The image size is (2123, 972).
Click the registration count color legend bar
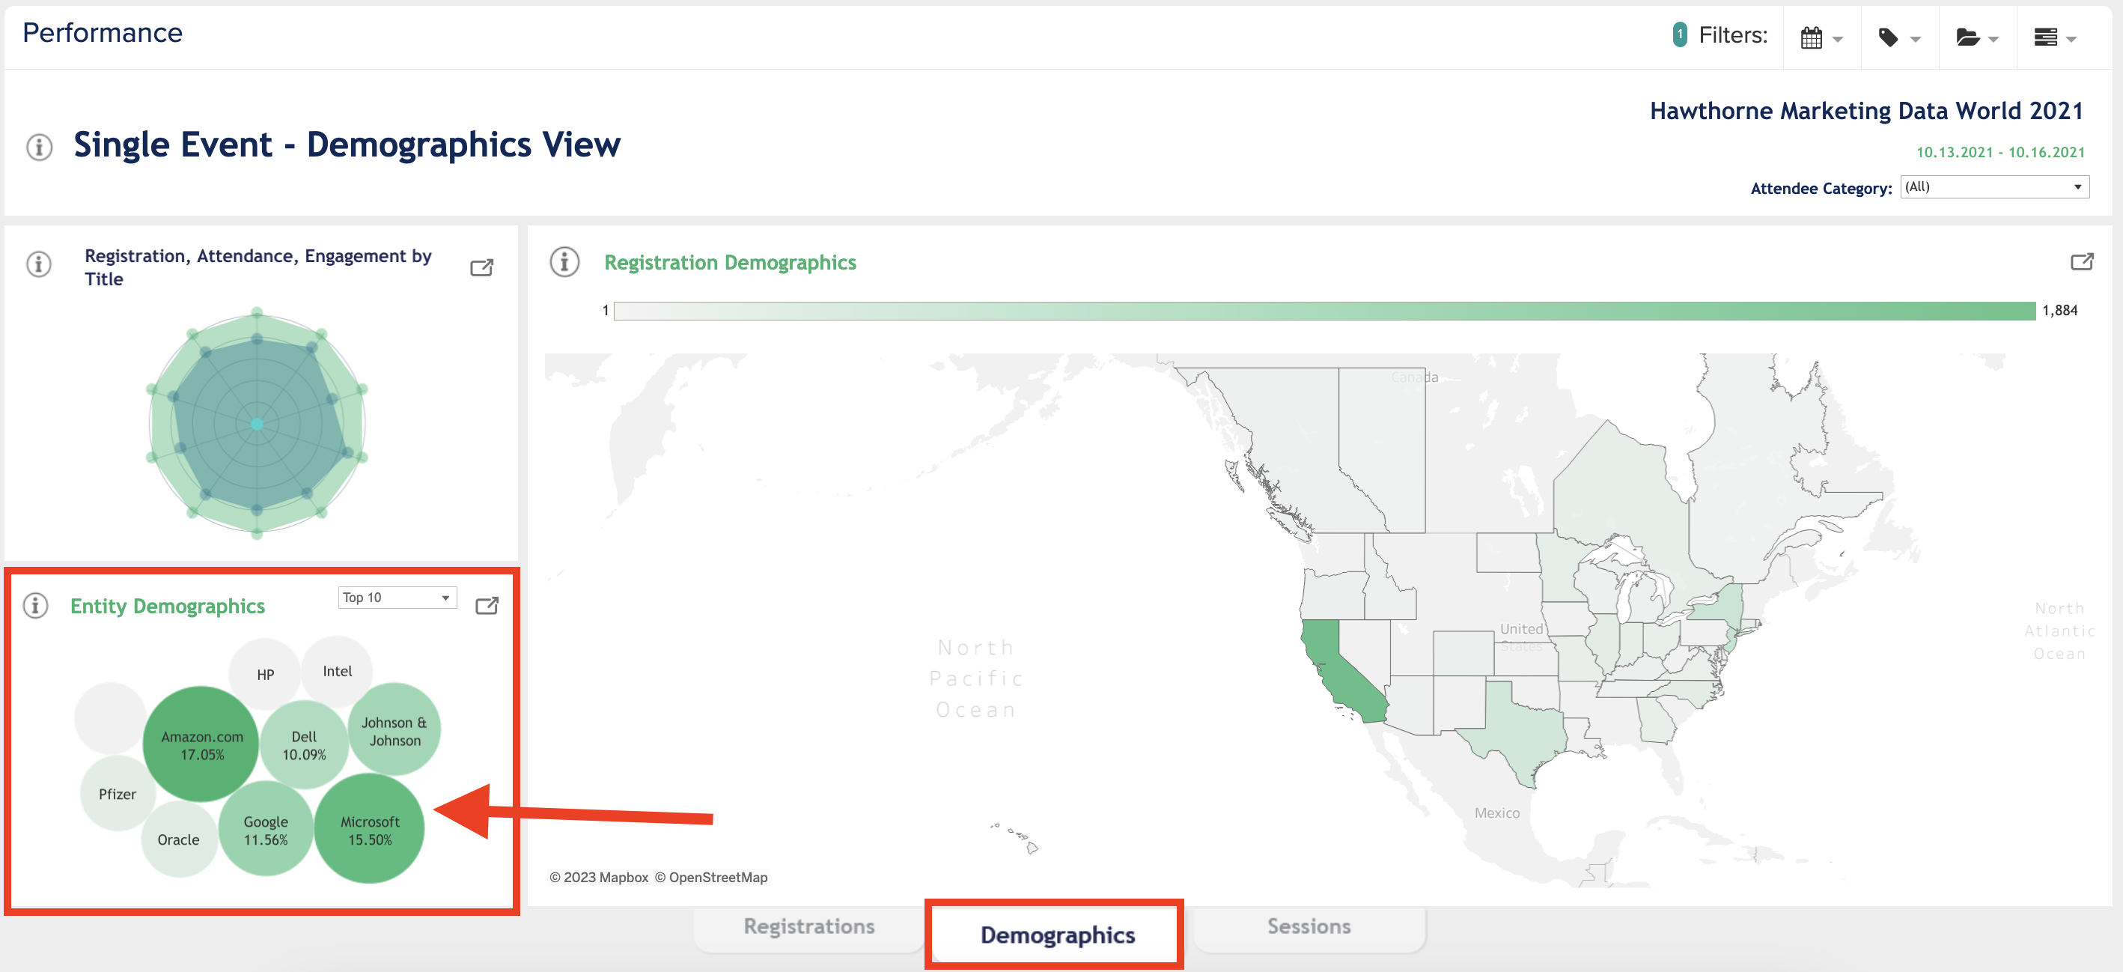pyautogui.click(x=1324, y=311)
